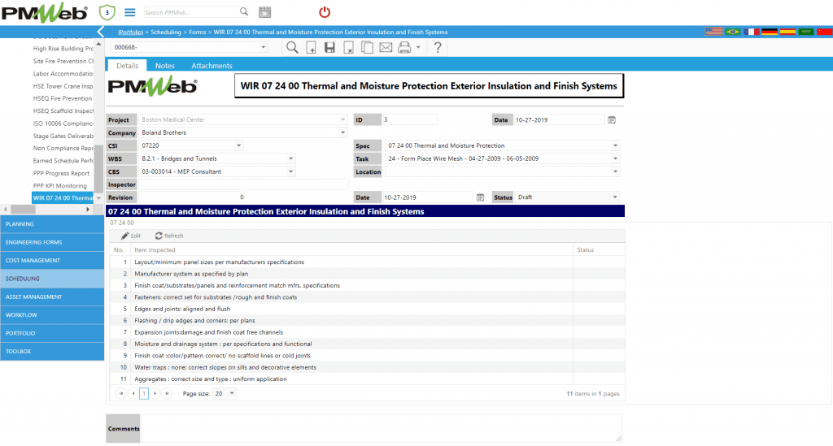Switch to the Attachments tab
This screenshot has height=446, width=833.
pos(212,65)
